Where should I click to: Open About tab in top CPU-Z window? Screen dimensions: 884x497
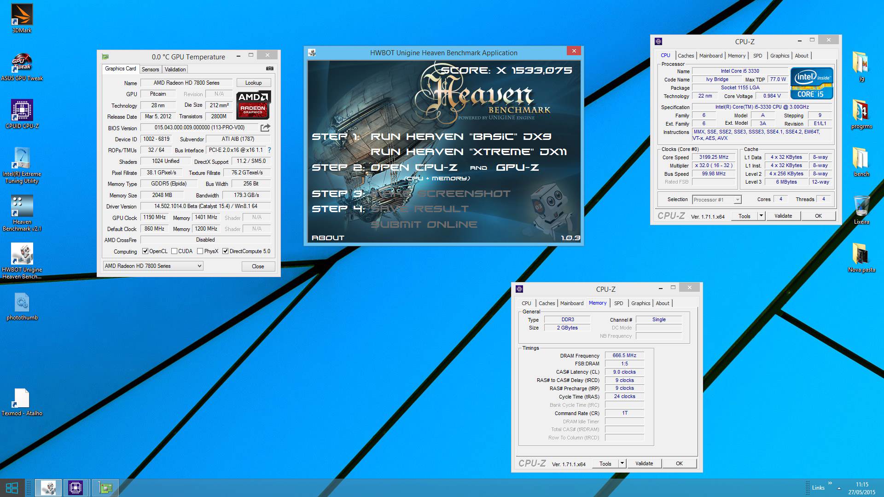801,56
